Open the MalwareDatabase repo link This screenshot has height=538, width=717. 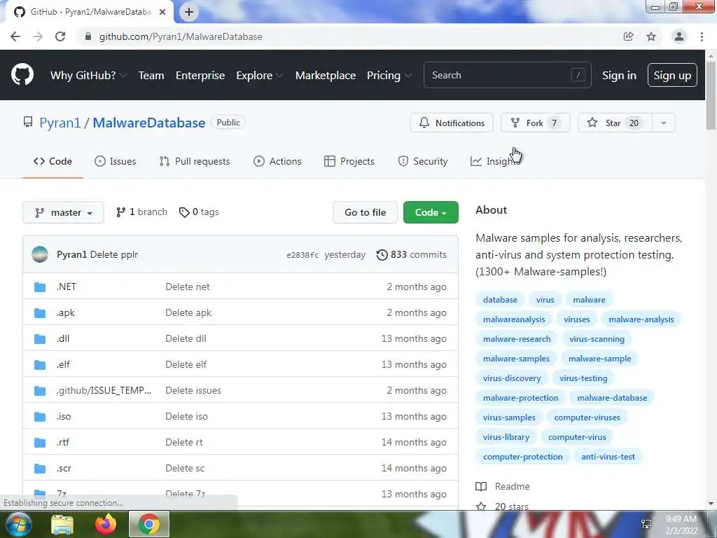pyautogui.click(x=149, y=123)
